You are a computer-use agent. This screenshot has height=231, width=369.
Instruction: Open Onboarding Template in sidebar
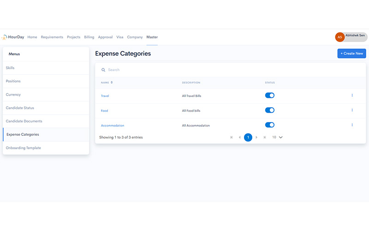24,148
